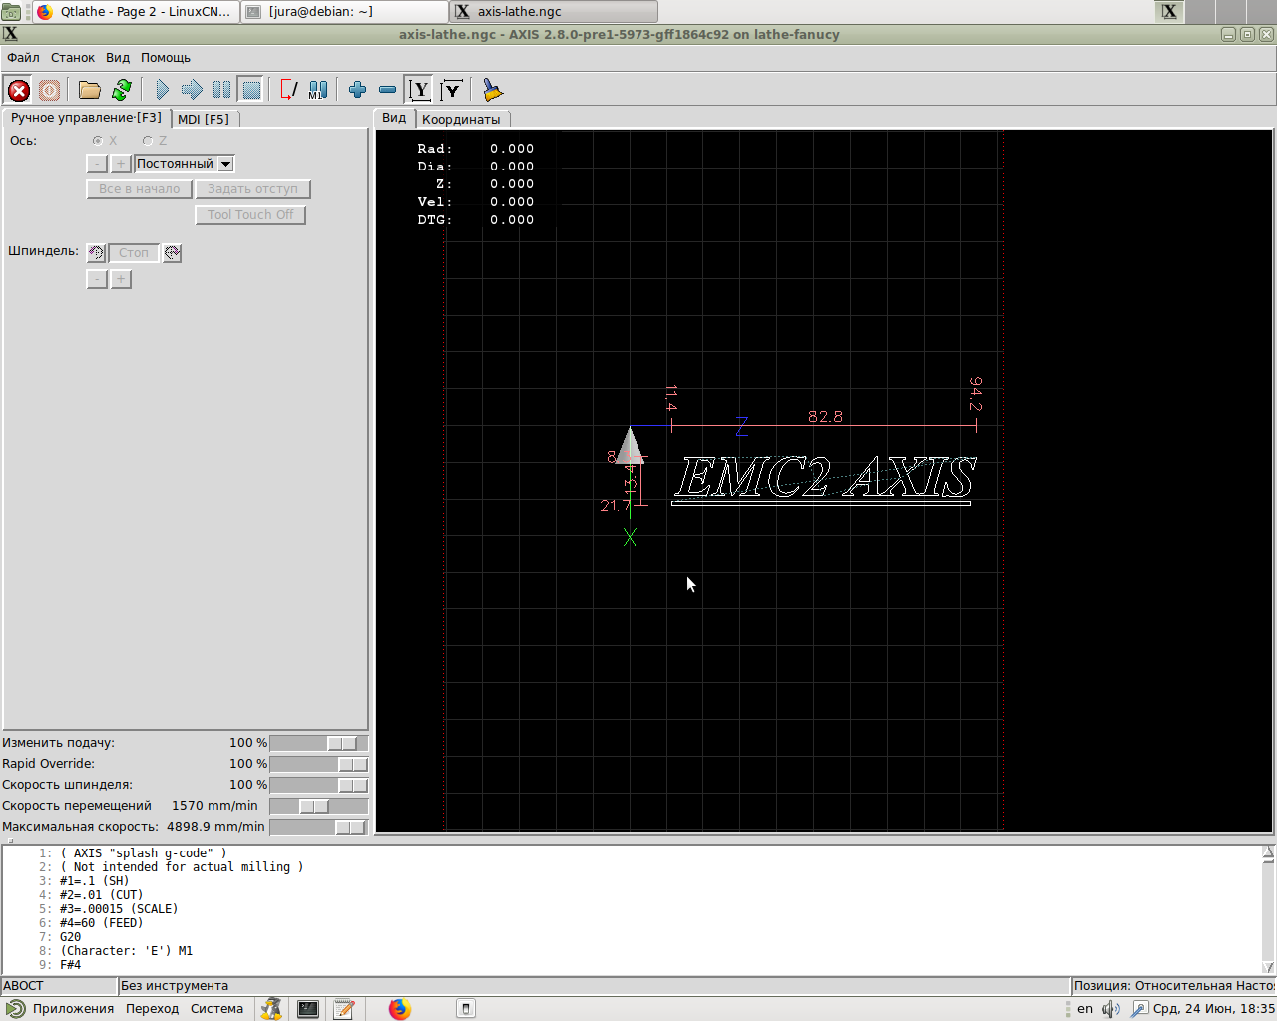1277x1021 pixels.
Task: Toggle optional pause M1 icon
Action: click(x=318, y=90)
